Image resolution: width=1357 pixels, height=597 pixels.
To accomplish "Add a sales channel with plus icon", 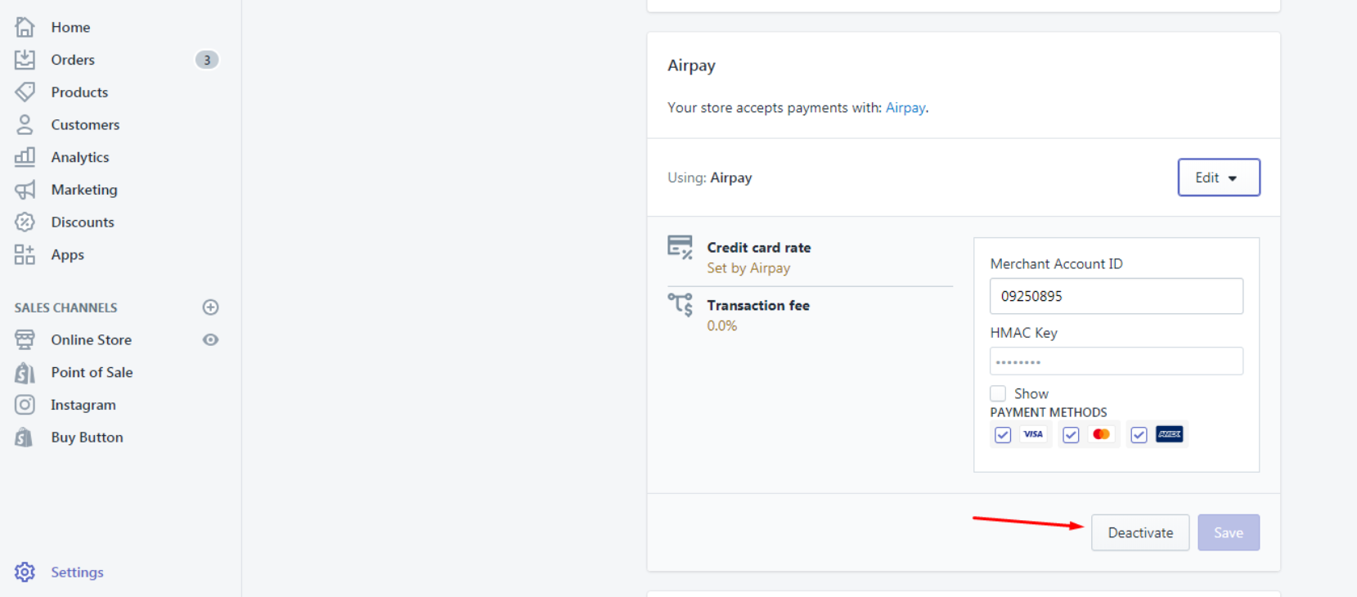I will tap(210, 307).
